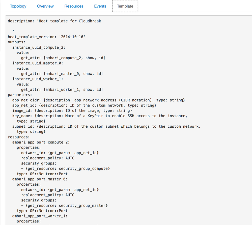This screenshot has height=225, width=252.
Task: Select the Template tab
Action: point(125,6)
